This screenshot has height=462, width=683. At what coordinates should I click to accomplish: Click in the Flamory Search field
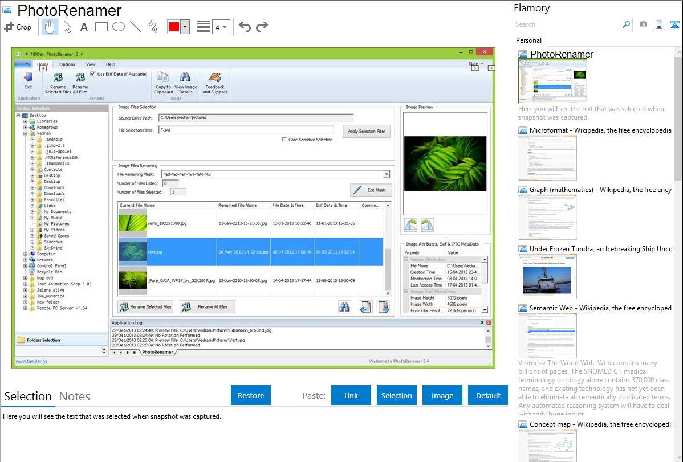point(568,24)
